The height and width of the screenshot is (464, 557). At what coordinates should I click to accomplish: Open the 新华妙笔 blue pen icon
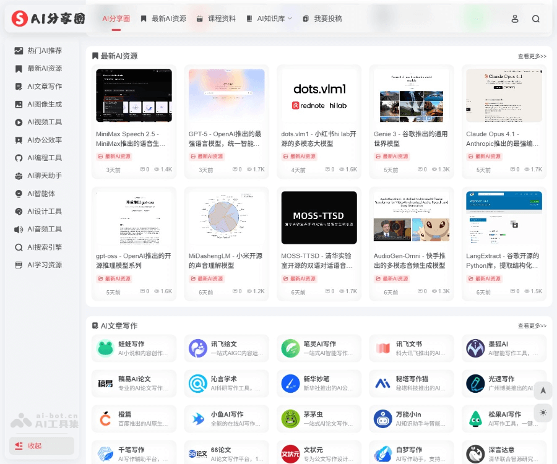290,384
